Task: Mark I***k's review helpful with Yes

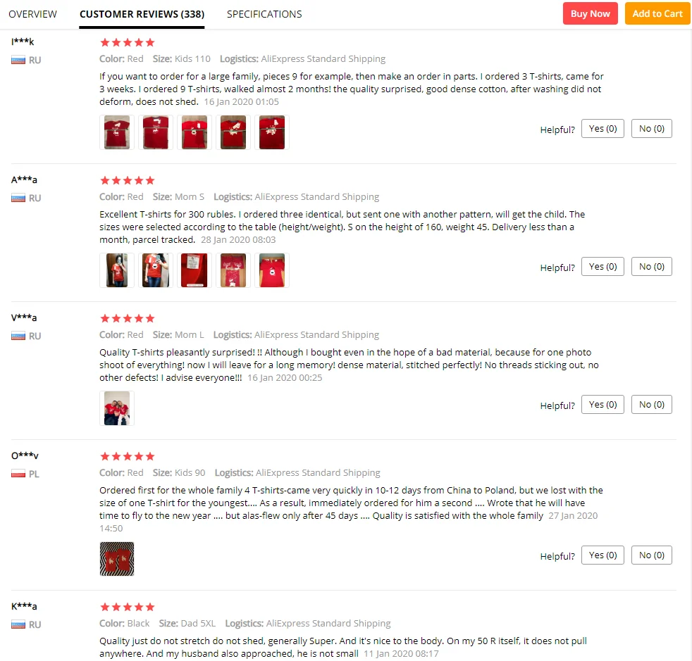Action: click(603, 128)
